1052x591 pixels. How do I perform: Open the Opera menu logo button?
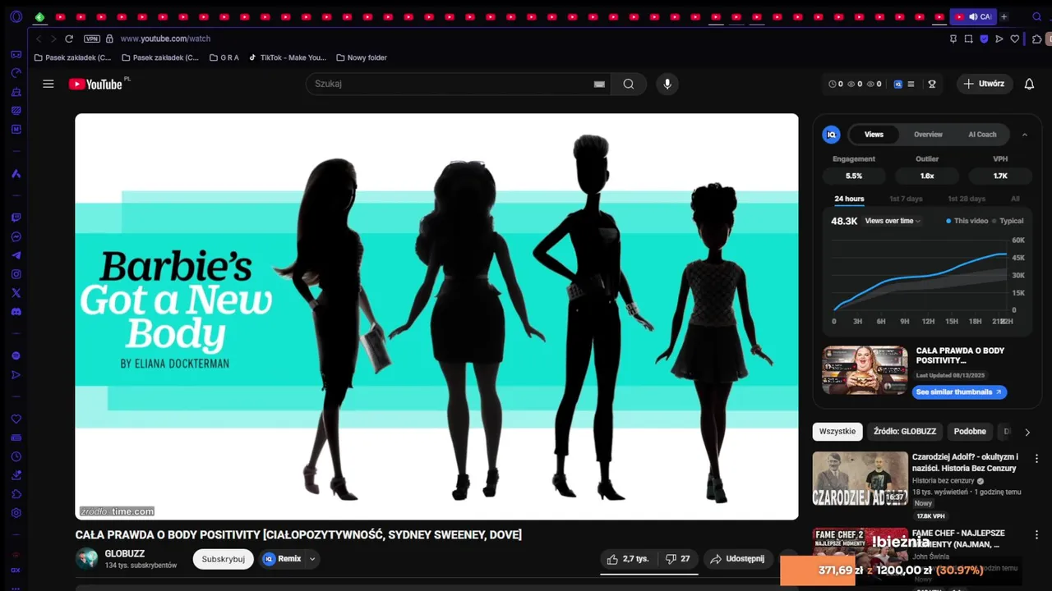pyautogui.click(x=16, y=16)
